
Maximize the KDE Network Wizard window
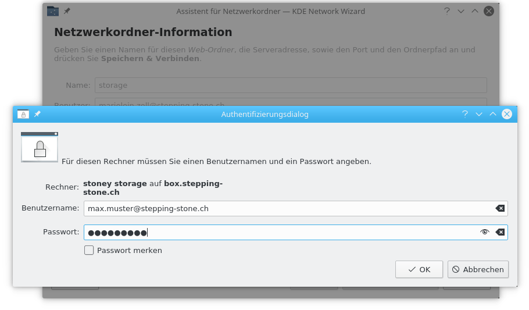[x=475, y=11]
